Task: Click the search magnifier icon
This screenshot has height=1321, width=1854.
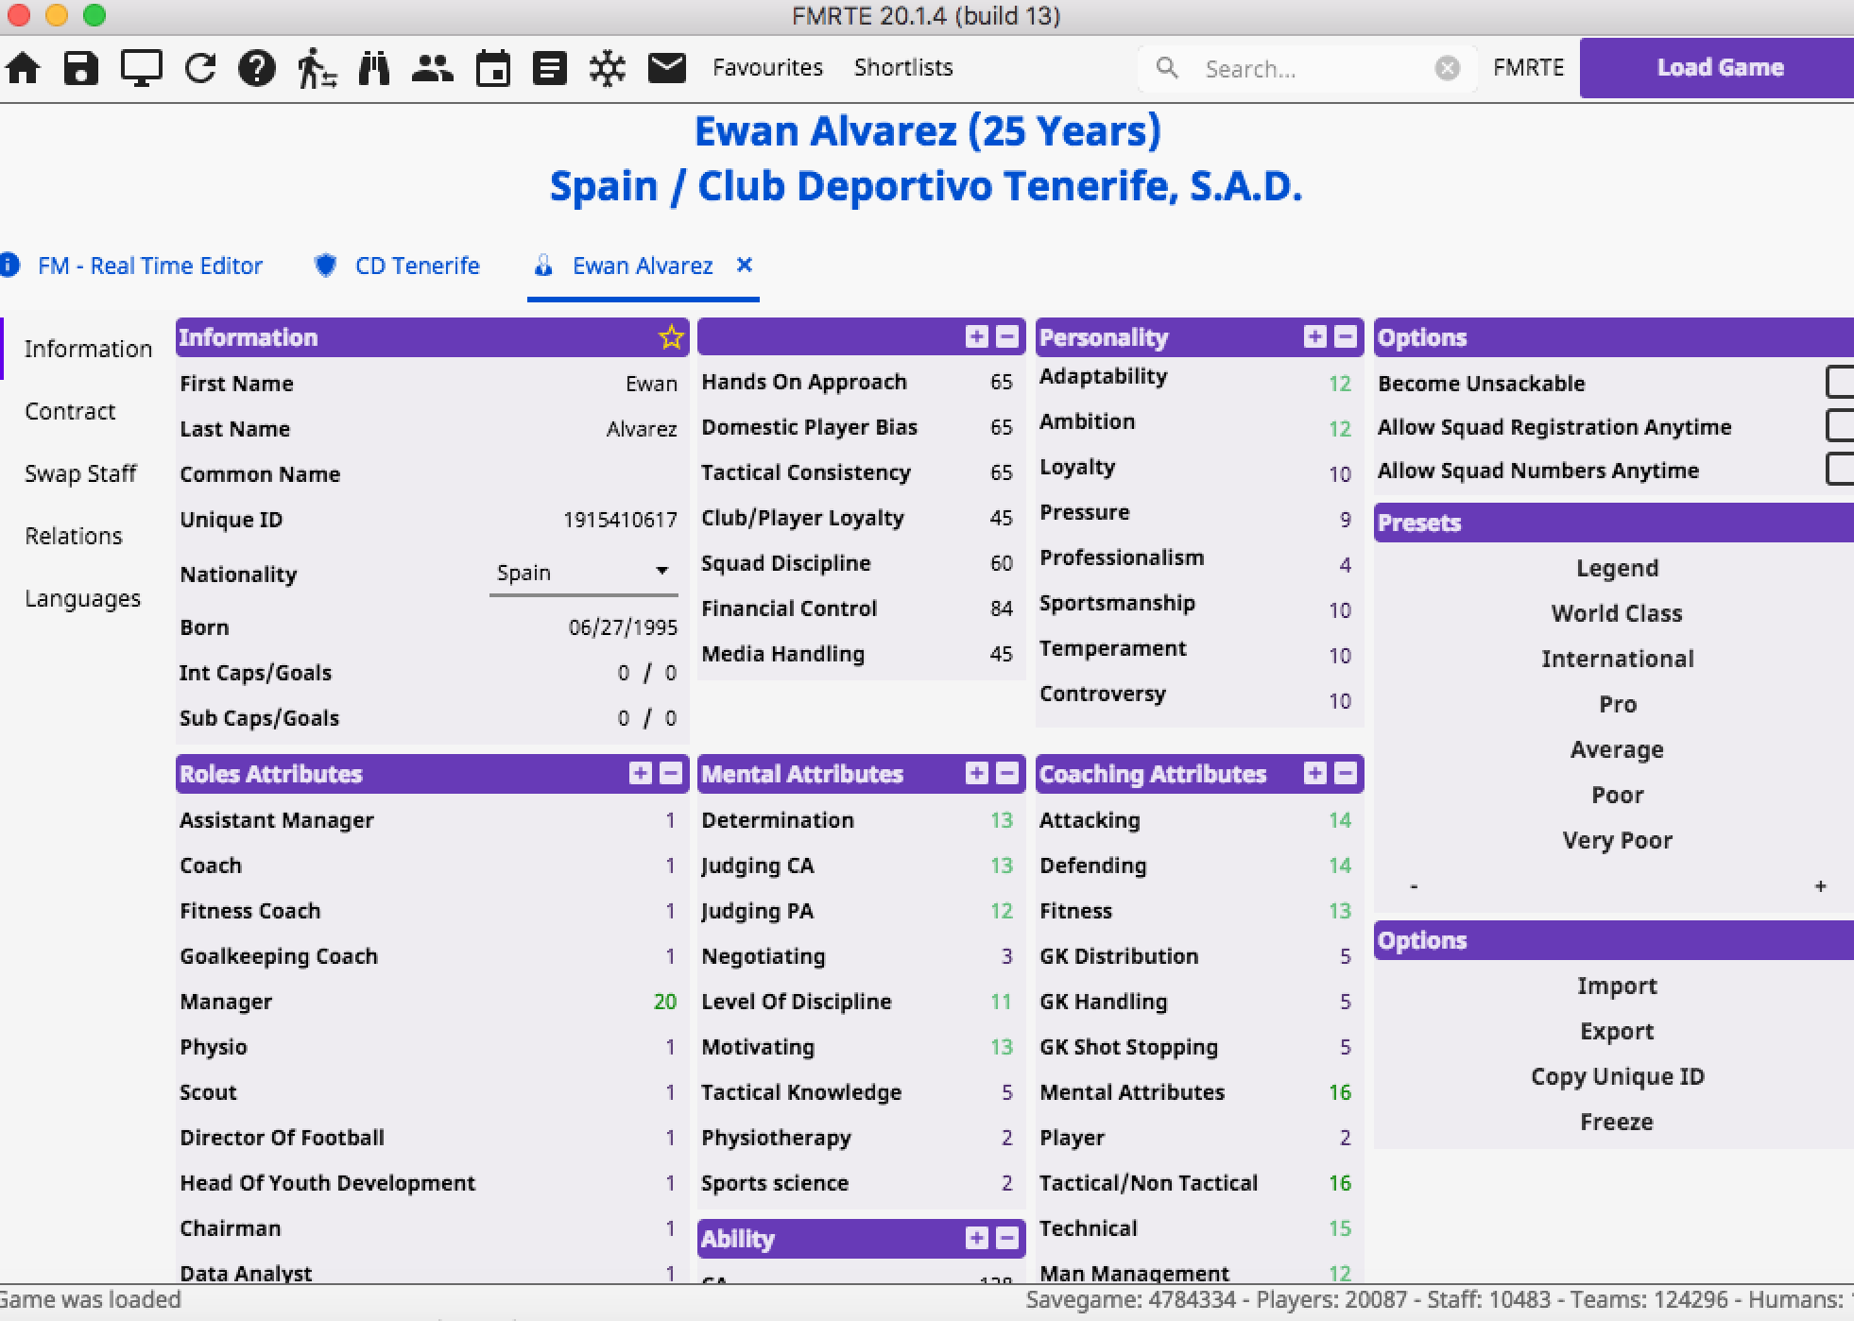Action: pos(1168,68)
